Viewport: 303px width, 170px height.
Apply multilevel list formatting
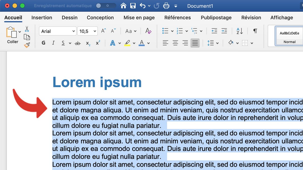pos(194,31)
